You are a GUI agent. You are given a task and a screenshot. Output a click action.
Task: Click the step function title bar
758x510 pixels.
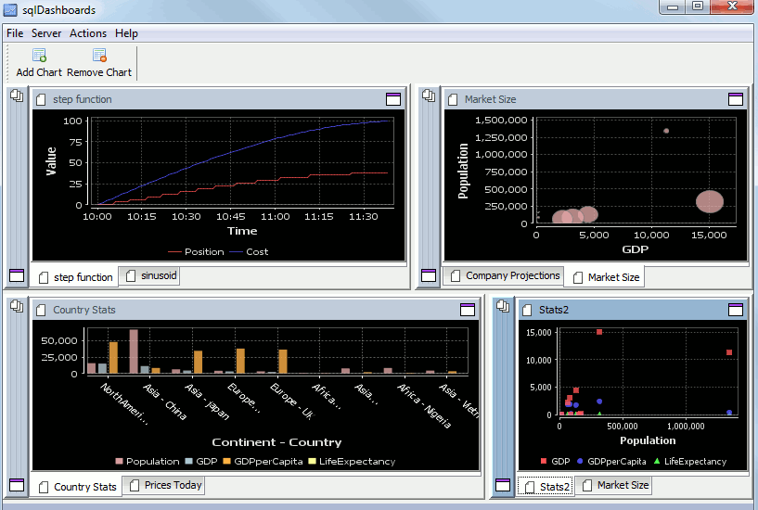coord(219,99)
